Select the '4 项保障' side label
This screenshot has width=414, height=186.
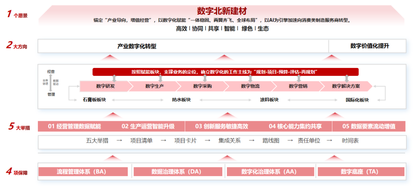pos(17,172)
